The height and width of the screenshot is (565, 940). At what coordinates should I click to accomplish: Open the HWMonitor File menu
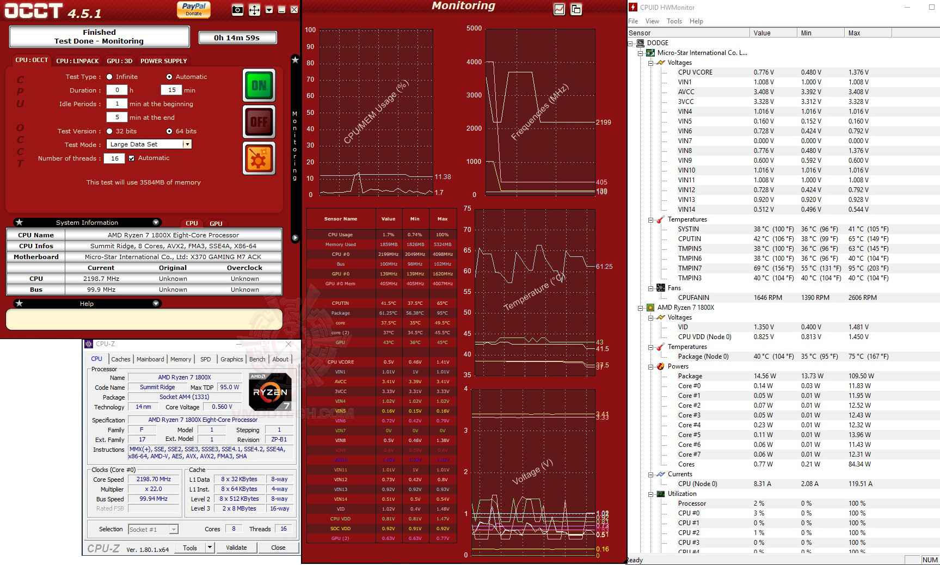point(633,21)
